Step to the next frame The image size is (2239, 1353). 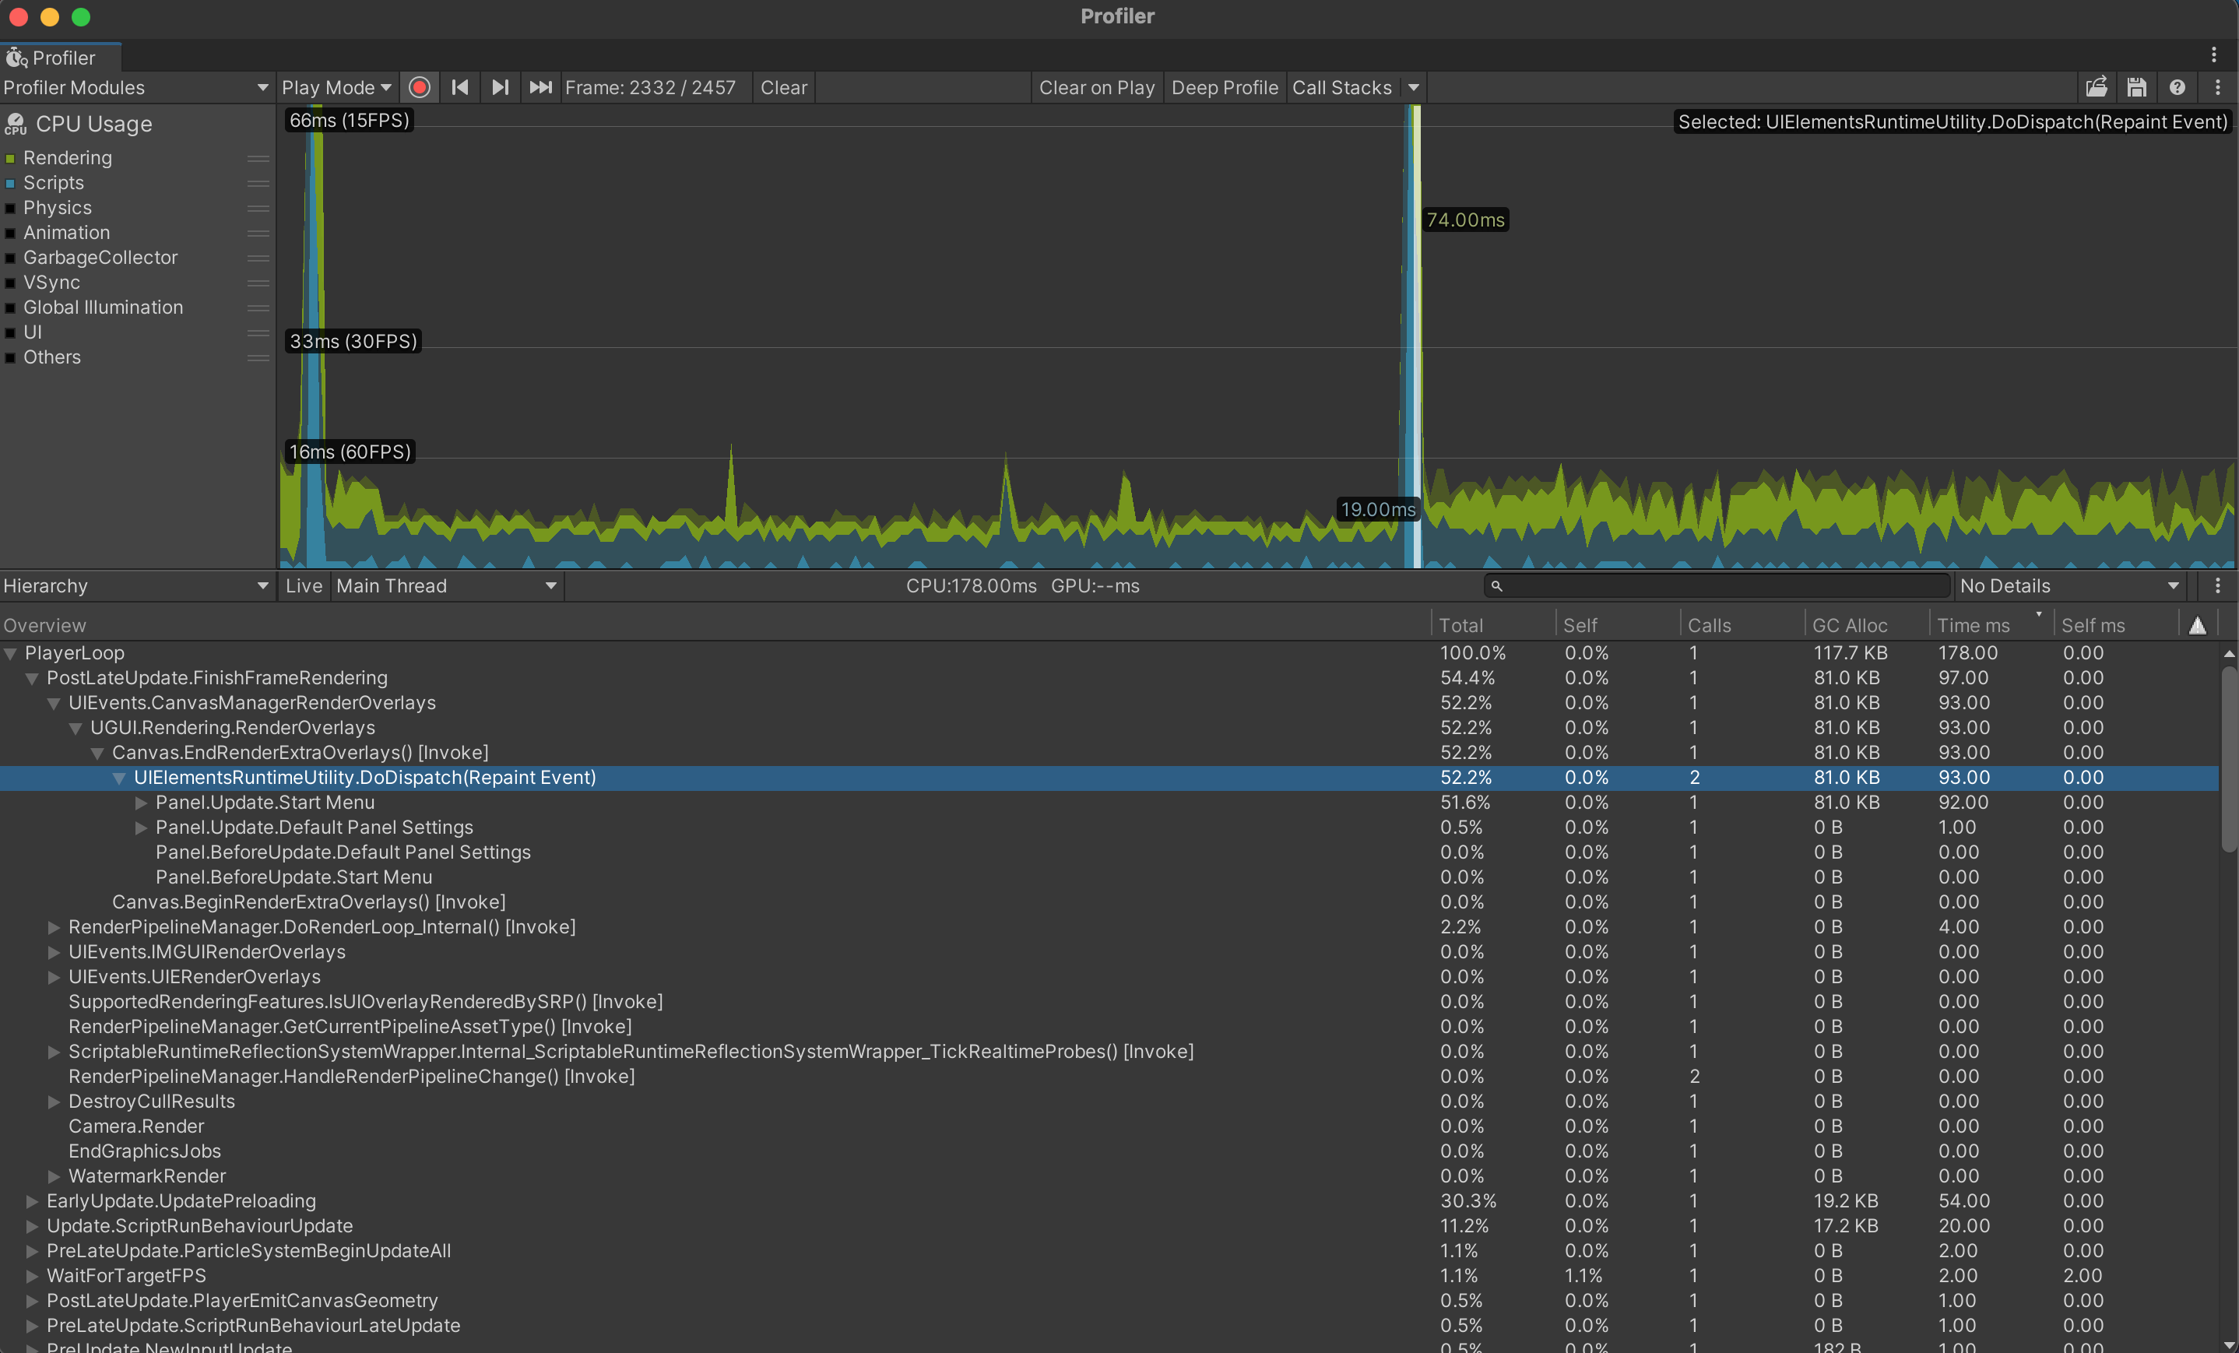coord(500,87)
